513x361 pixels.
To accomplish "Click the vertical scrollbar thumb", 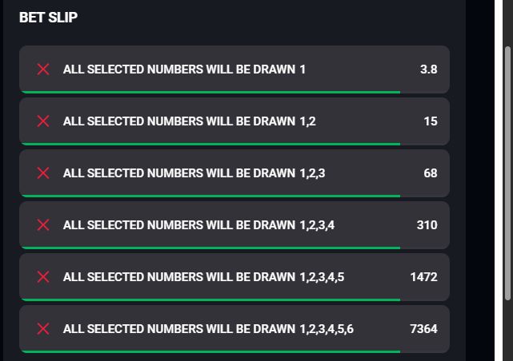I will point(507,172).
